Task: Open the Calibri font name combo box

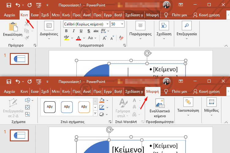Action: tap(86, 24)
